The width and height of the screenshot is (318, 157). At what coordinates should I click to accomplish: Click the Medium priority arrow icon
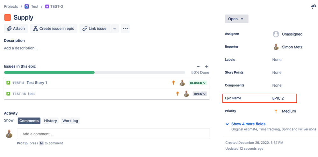click(x=276, y=111)
